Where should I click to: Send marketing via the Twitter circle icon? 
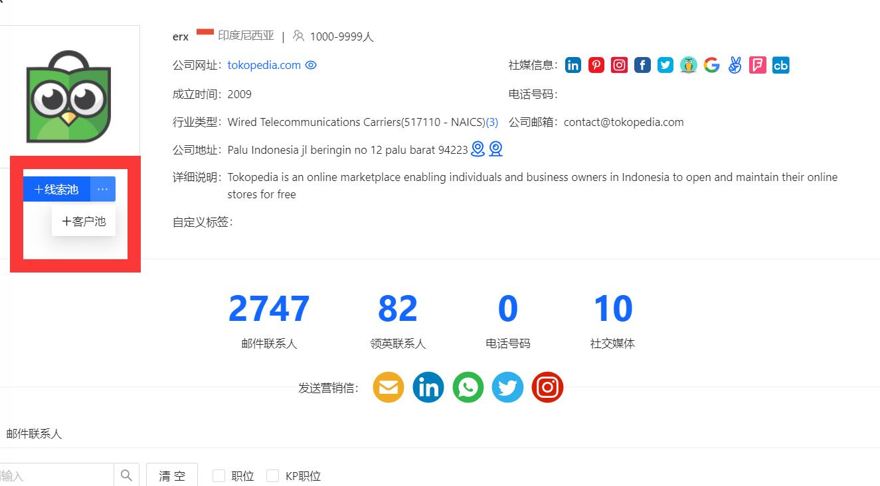[x=508, y=387]
